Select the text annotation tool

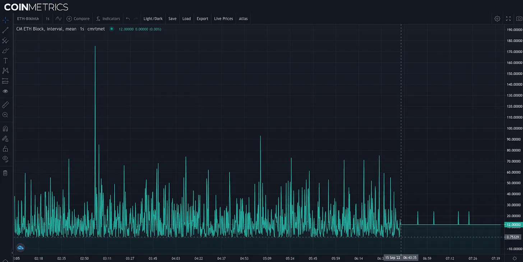coord(5,61)
